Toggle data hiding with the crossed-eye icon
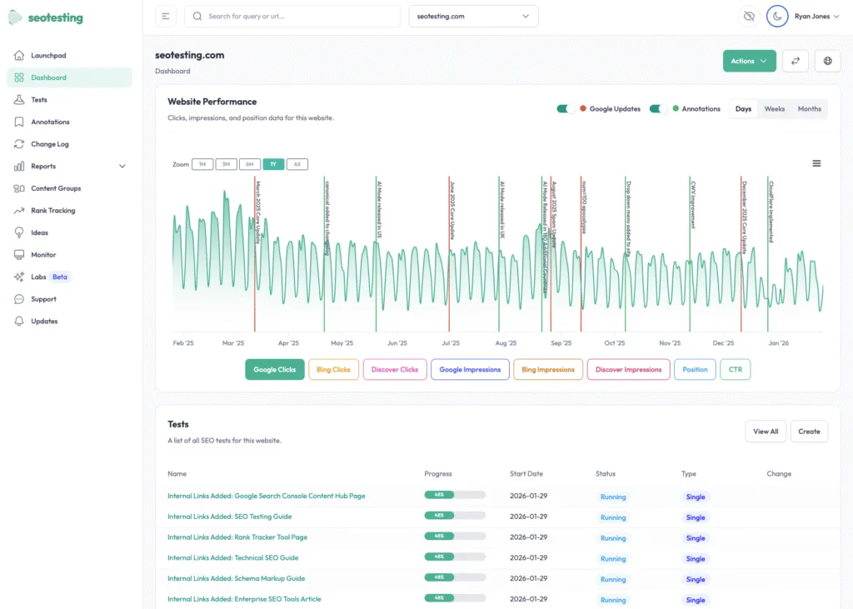This screenshot has width=853, height=609. [x=749, y=15]
